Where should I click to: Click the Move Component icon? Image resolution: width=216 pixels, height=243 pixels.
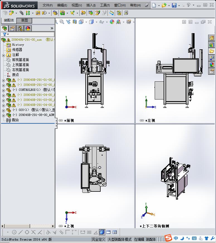(45, 13)
